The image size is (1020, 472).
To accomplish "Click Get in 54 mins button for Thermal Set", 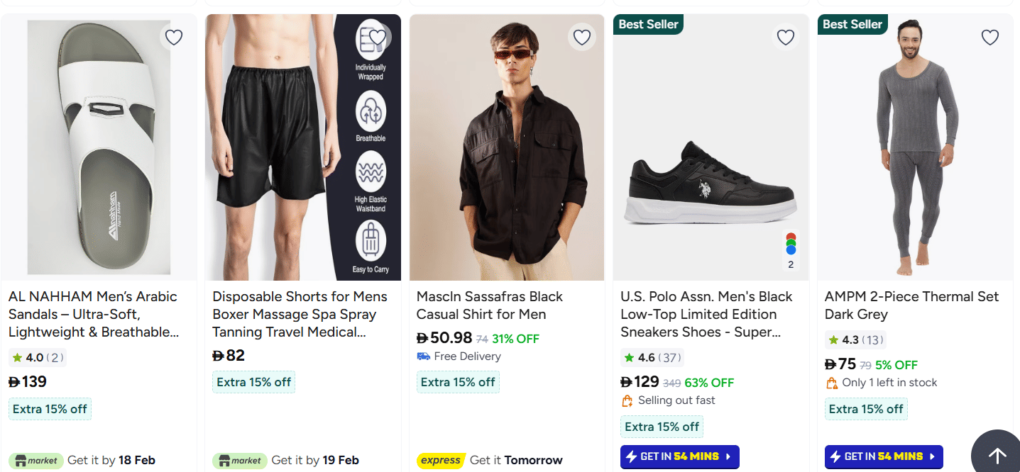I will click(884, 456).
